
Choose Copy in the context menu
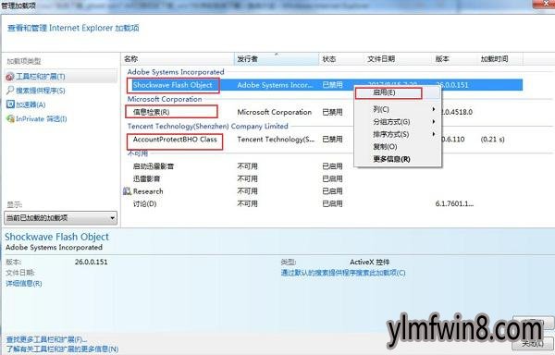click(385, 146)
